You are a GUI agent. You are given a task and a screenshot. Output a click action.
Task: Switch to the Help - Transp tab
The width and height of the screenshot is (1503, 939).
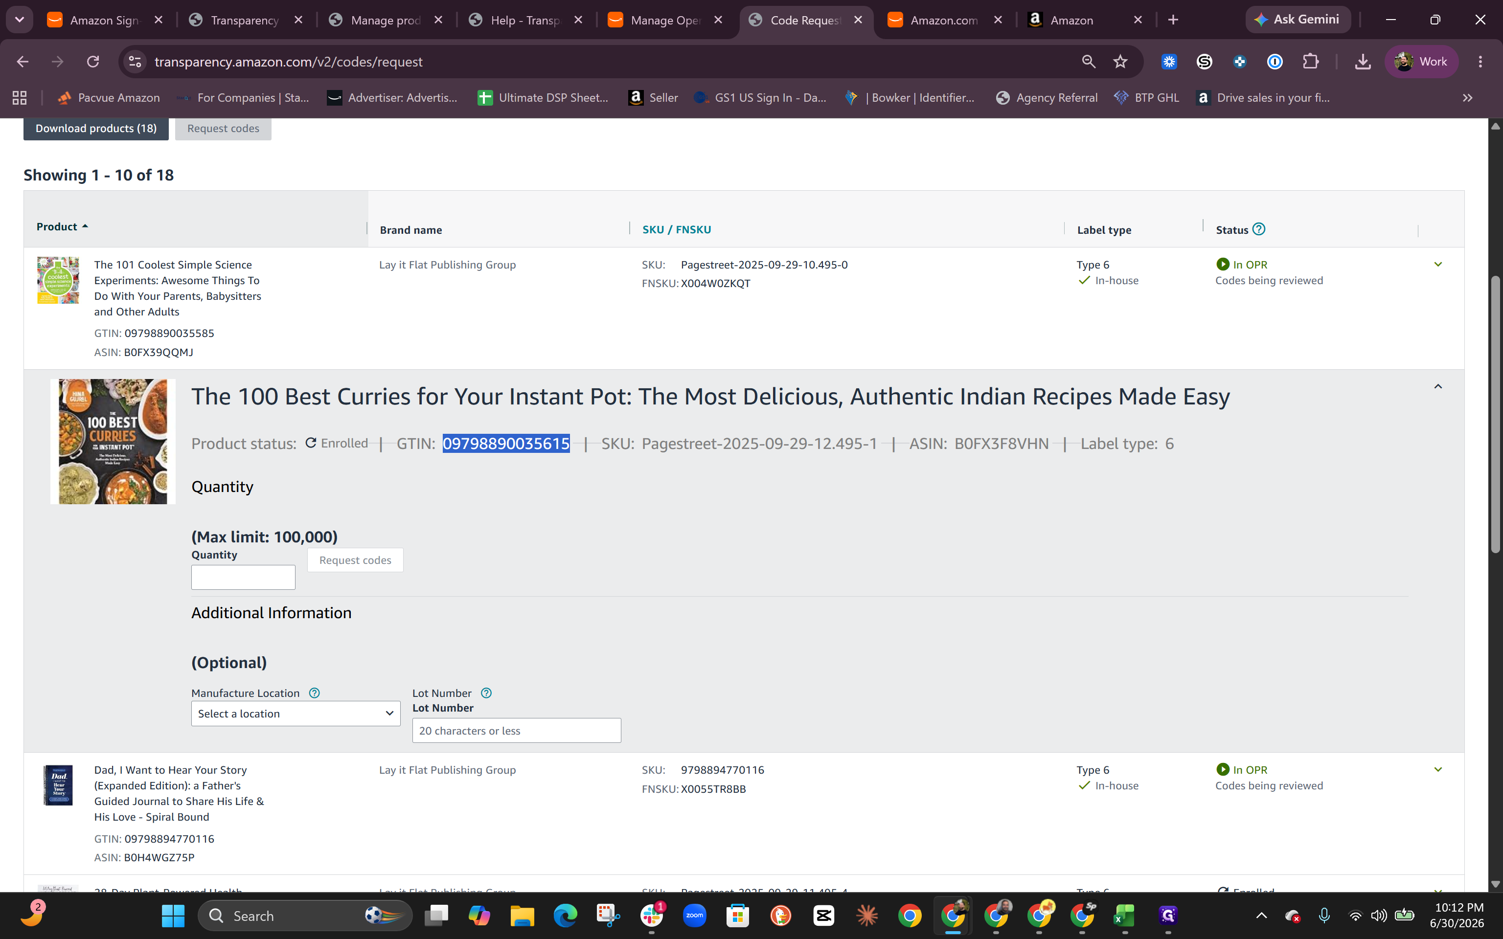[x=526, y=20]
